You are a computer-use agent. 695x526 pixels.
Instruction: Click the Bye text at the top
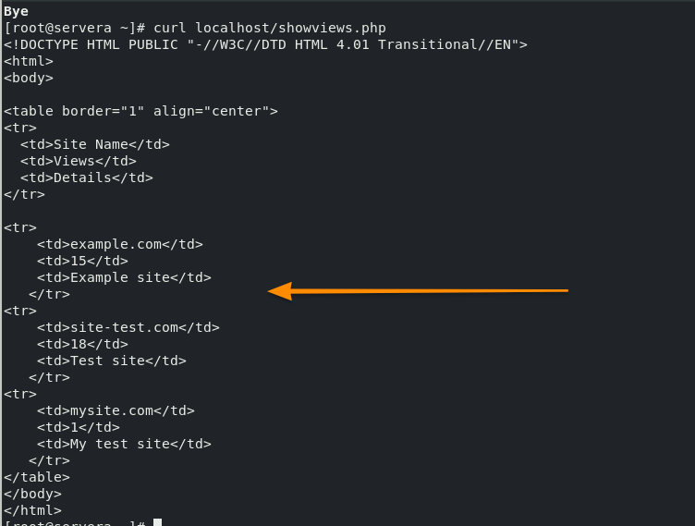pos(16,11)
